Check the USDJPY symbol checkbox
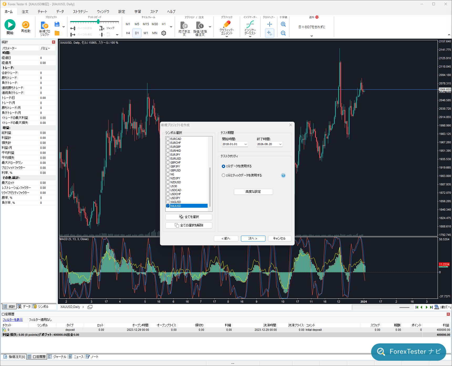The height and width of the screenshot is (366, 452). [168, 198]
